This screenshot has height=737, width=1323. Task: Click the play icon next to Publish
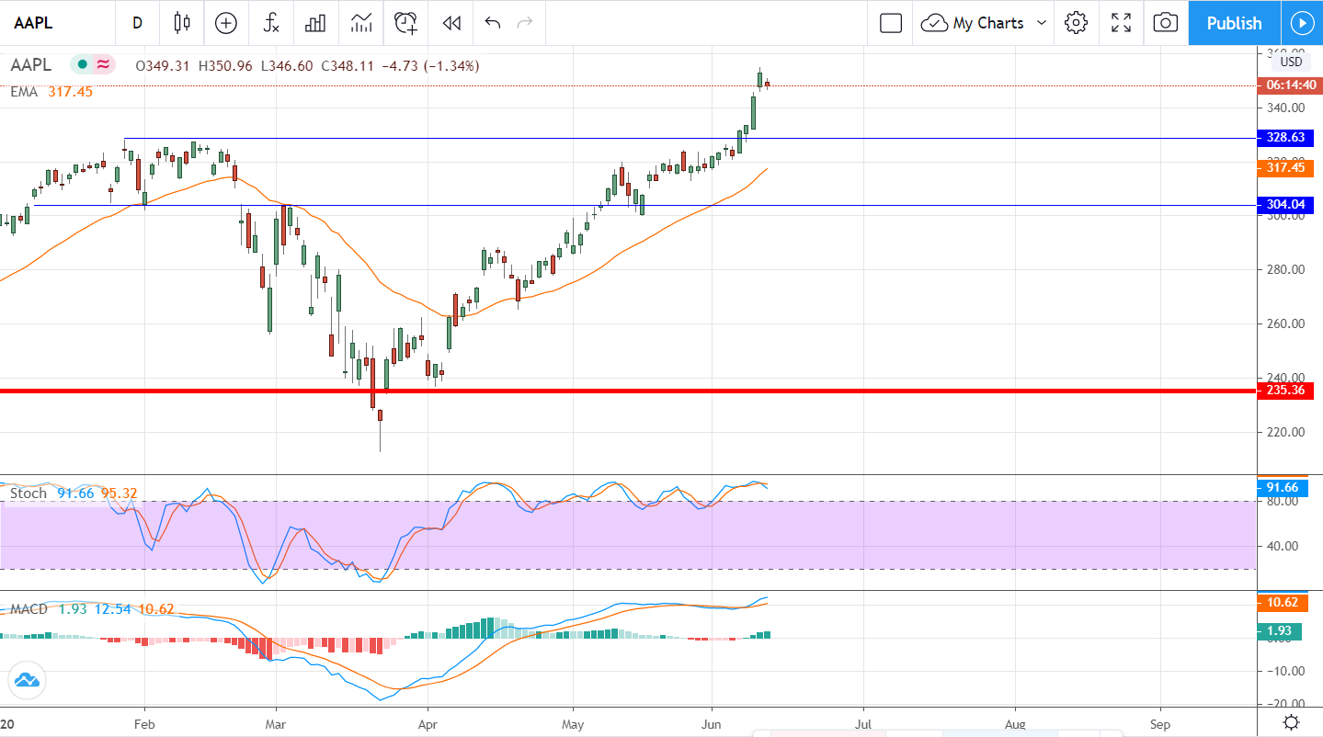(x=1302, y=23)
